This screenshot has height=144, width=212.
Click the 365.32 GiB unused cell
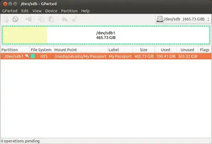(188, 56)
